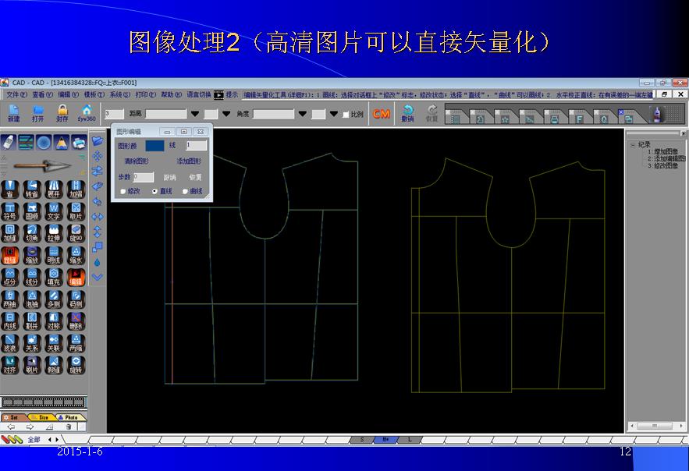Click the 距离 input field
The image size is (689, 471).
tap(166, 114)
